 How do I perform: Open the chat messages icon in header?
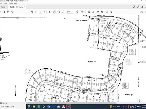(x=134, y=7)
